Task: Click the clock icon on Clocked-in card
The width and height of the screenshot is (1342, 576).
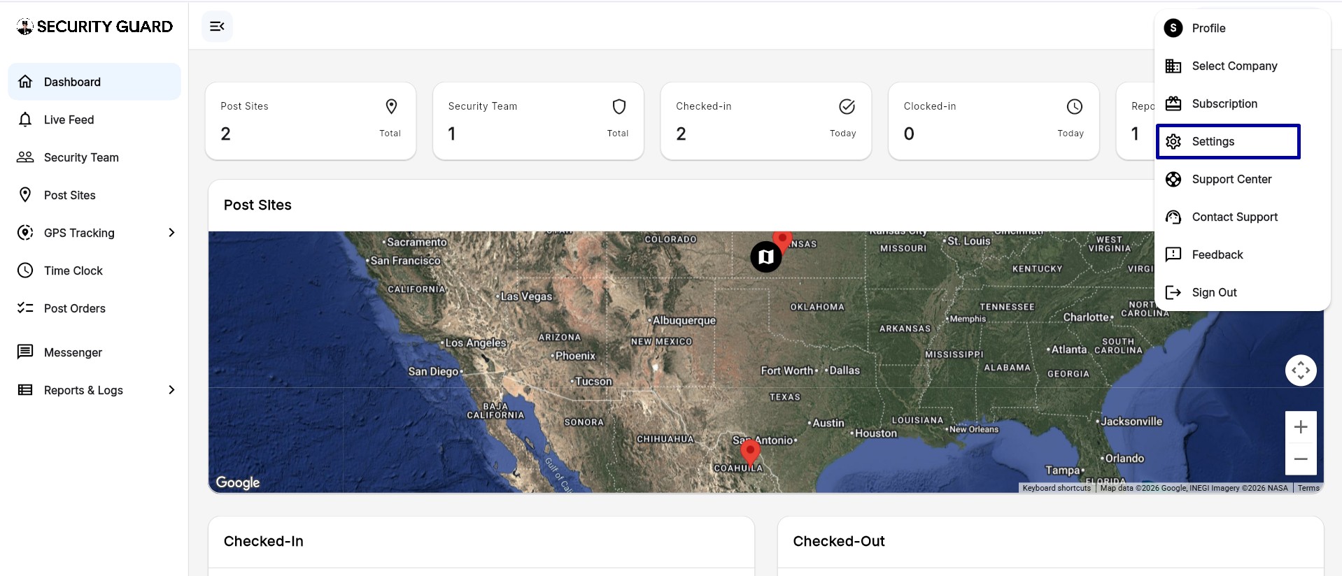Action: [1075, 106]
